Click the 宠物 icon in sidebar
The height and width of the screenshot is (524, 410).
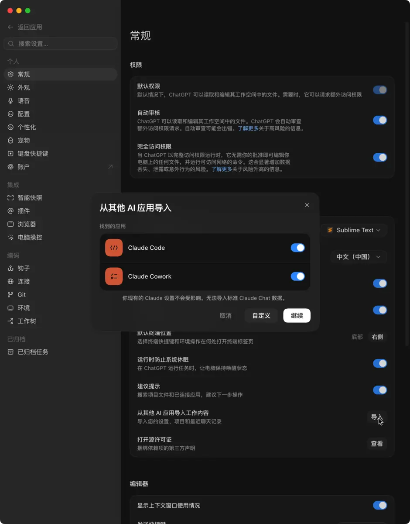(10, 141)
